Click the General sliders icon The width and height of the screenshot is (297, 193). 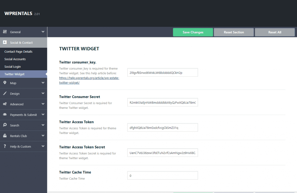[x=5, y=32]
